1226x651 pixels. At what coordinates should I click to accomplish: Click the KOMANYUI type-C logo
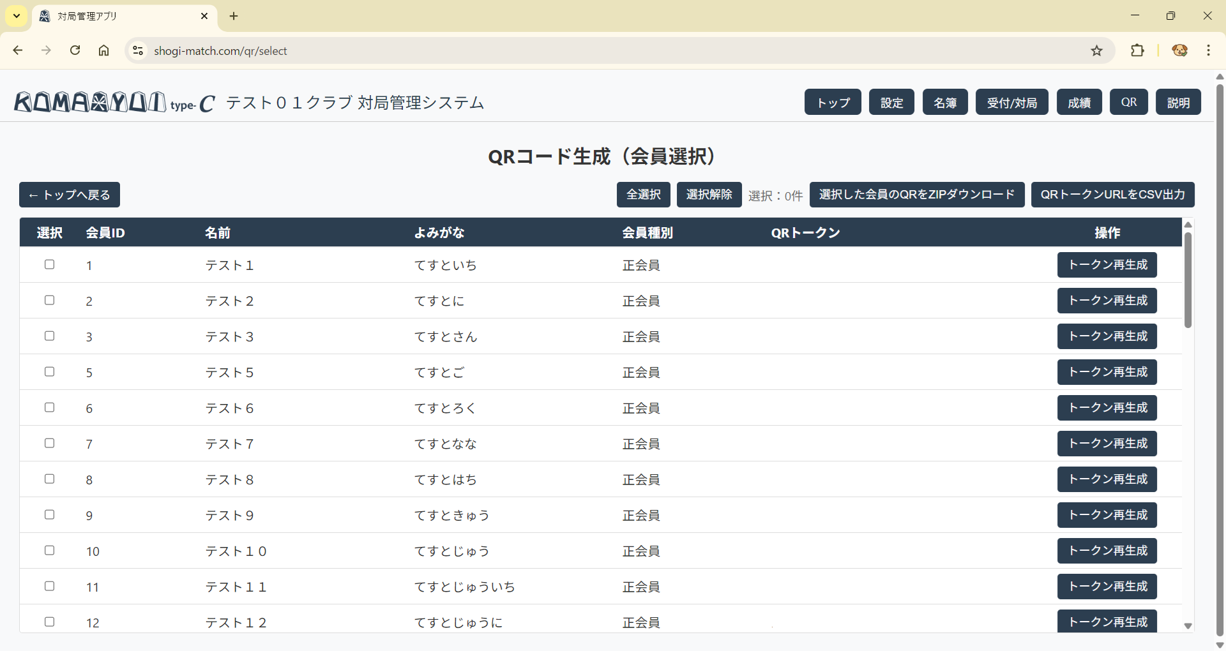coord(115,102)
